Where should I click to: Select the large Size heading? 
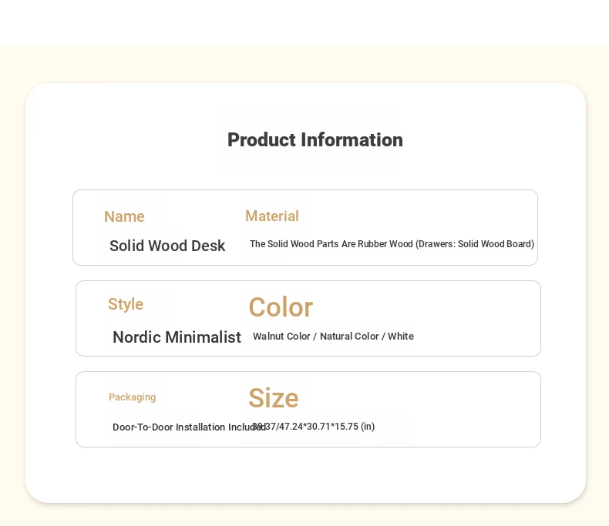coord(273,398)
